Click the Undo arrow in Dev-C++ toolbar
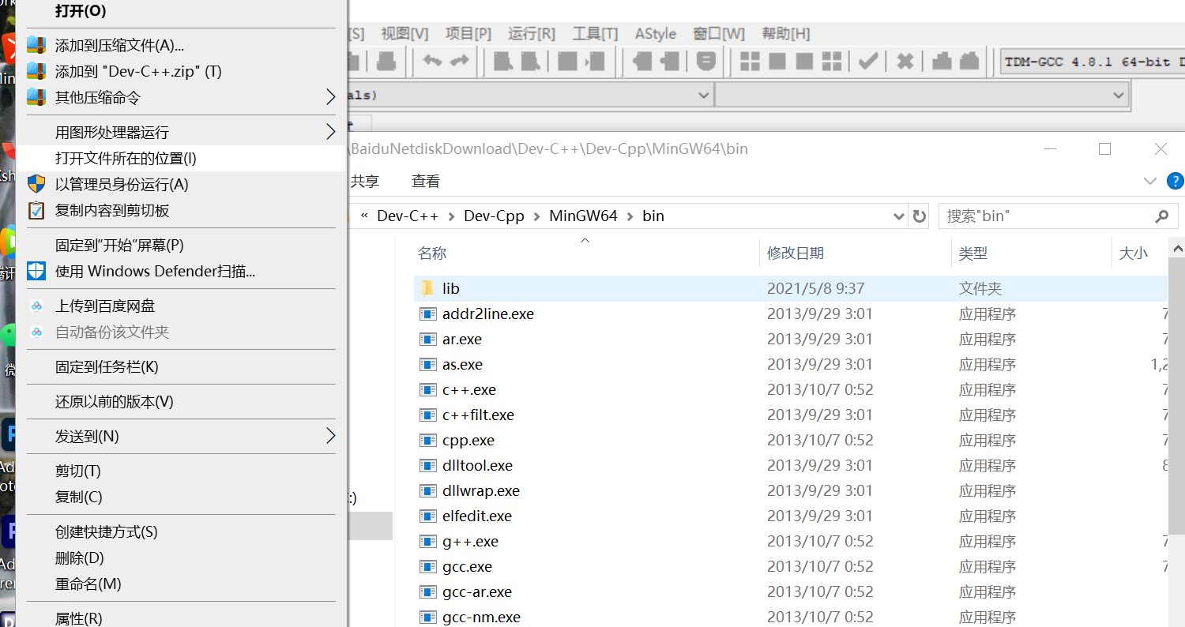Viewport: 1185px width, 627px height. (432, 61)
